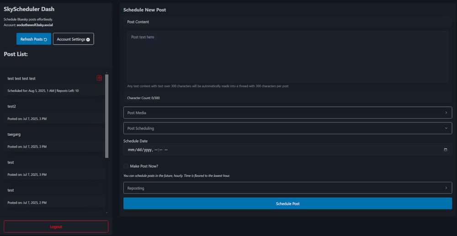Screen dimensions: 457x236
Task: Click the post list scrollbar thumb
Action: pyautogui.click(x=106, y=116)
